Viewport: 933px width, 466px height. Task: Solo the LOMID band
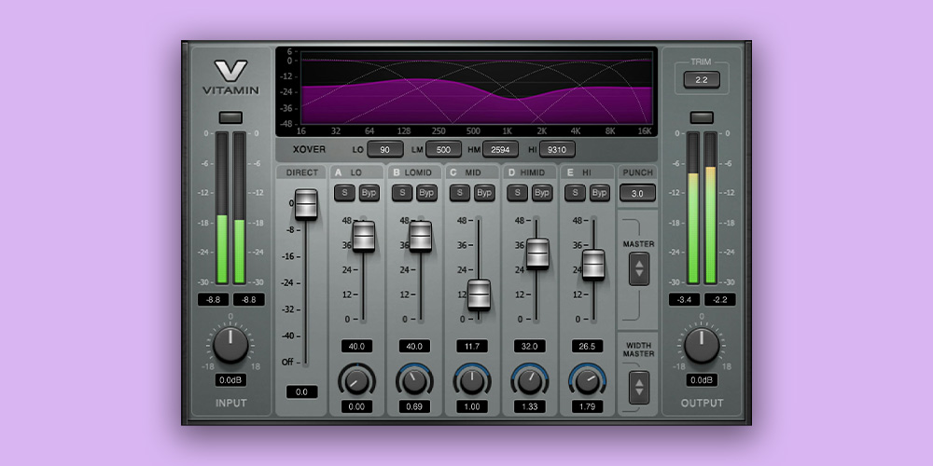click(402, 193)
